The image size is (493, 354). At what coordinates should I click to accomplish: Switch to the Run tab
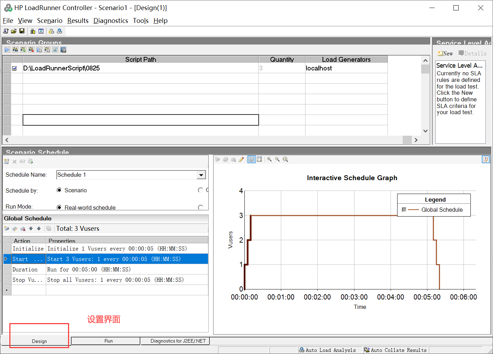coord(106,341)
